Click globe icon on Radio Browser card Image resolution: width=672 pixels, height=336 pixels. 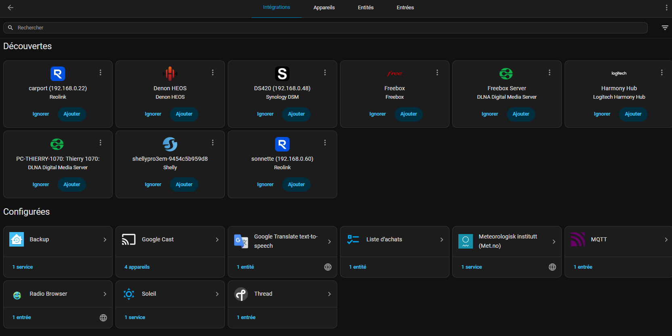coord(103,318)
